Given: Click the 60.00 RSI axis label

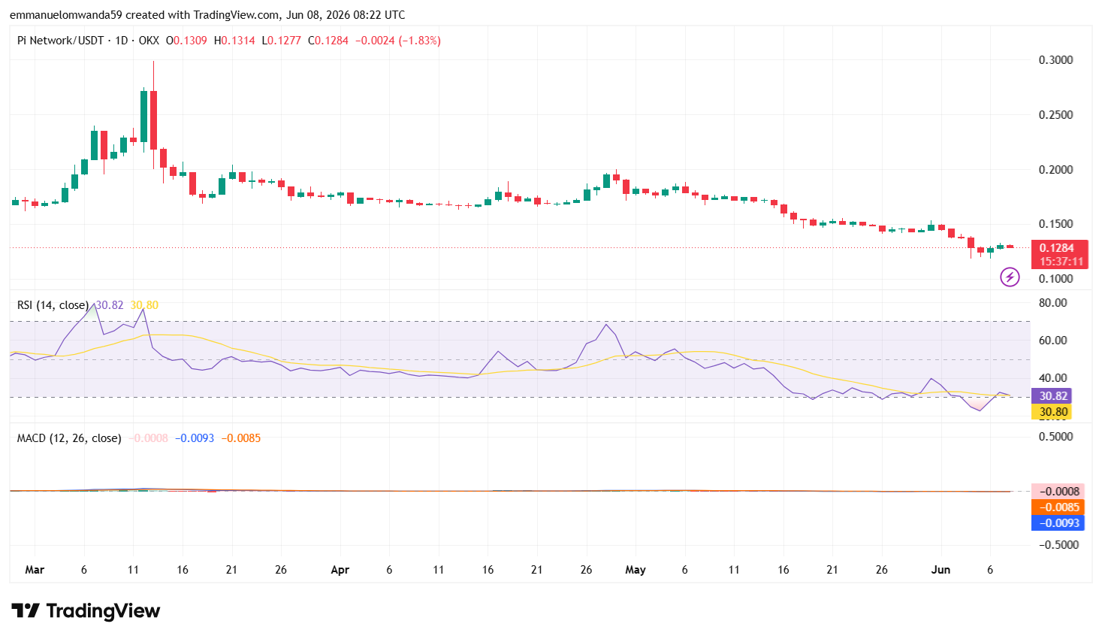Looking at the screenshot, I should (x=1052, y=341).
